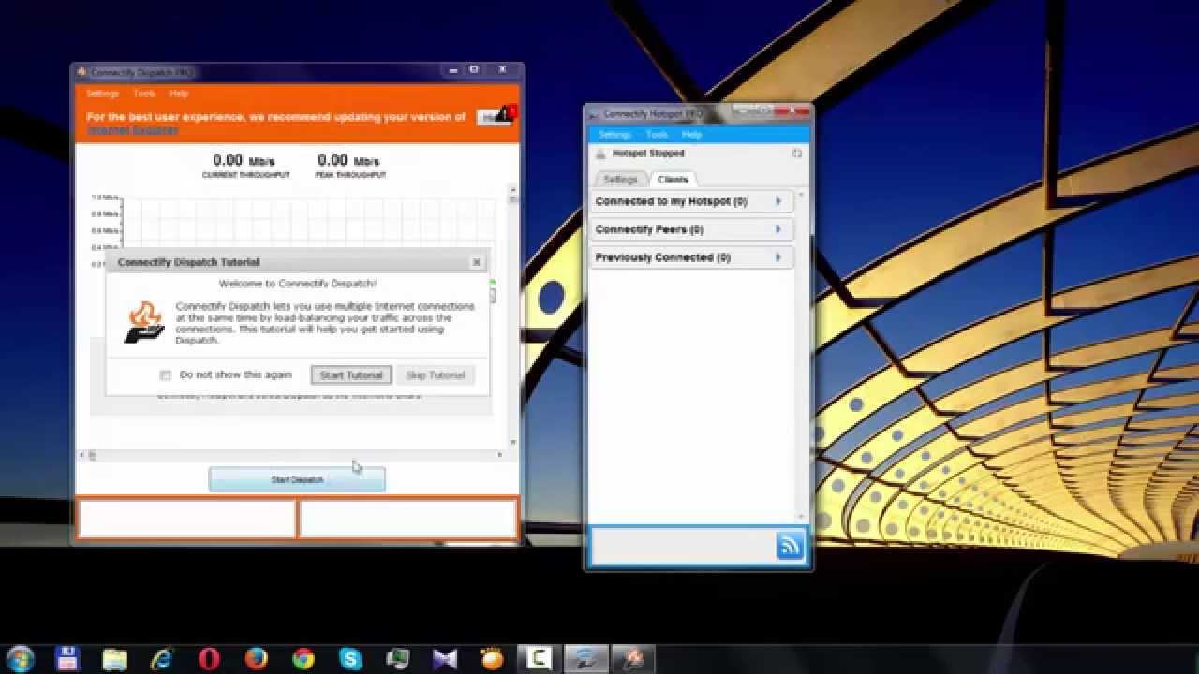The height and width of the screenshot is (674, 1199).
Task: Open Camtasia from the taskbar
Action: [539, 659]
